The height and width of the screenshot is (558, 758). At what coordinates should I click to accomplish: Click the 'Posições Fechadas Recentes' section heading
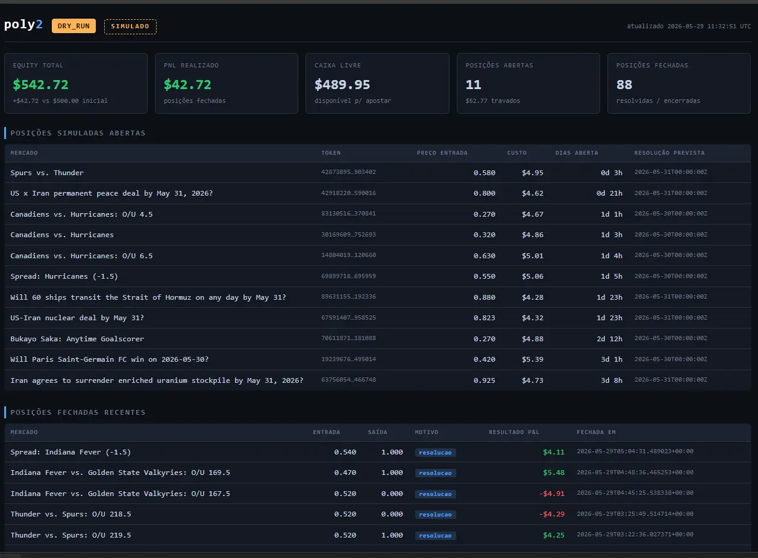[78, 412]
